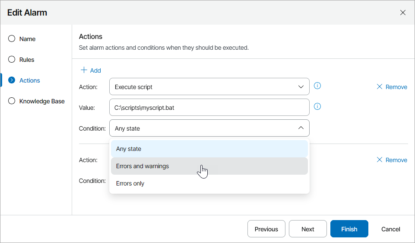The height and width of the screenshot is (243, 415).
Task: Click the Next button
Action: point(308,229)
